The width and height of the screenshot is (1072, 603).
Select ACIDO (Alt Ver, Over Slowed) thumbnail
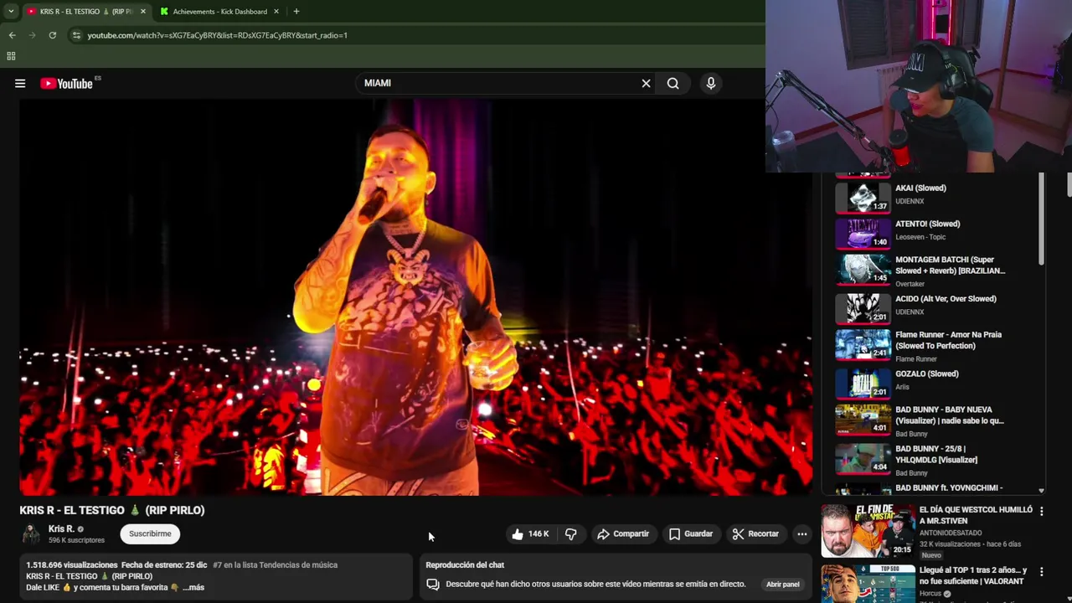[x=863, y=307]
